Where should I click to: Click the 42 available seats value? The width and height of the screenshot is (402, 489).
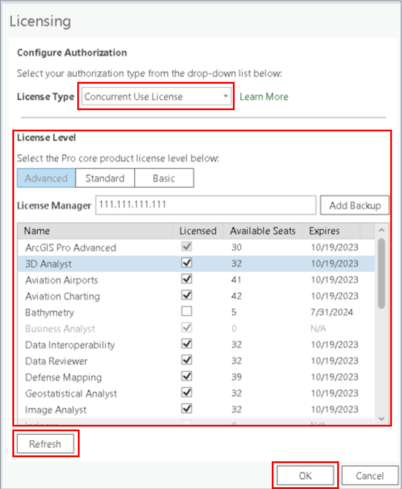point(236,296)
